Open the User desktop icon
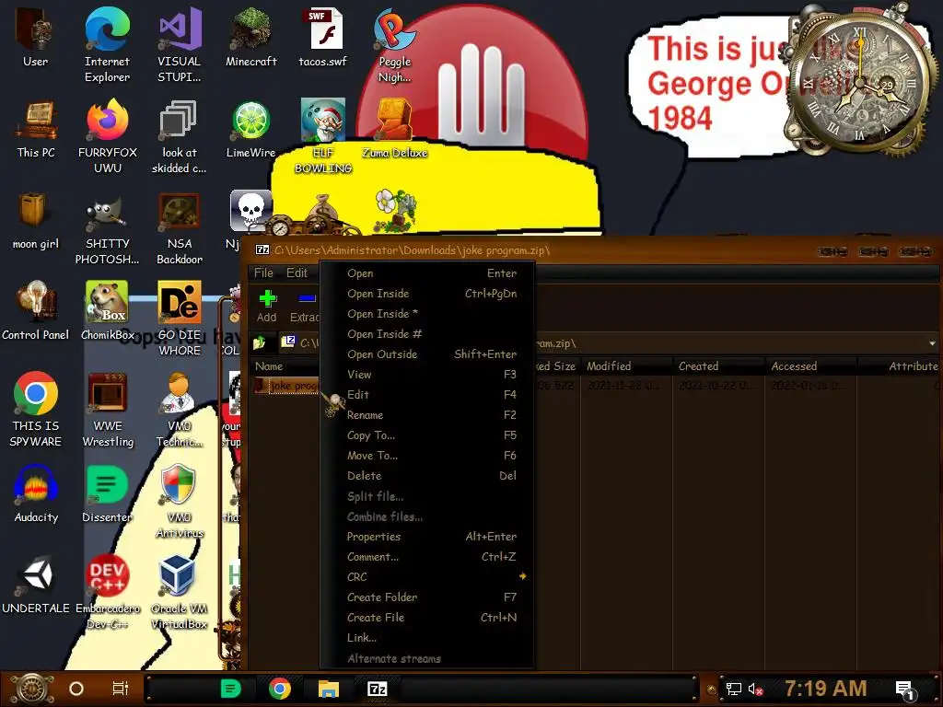 click(x=35, y=39)
